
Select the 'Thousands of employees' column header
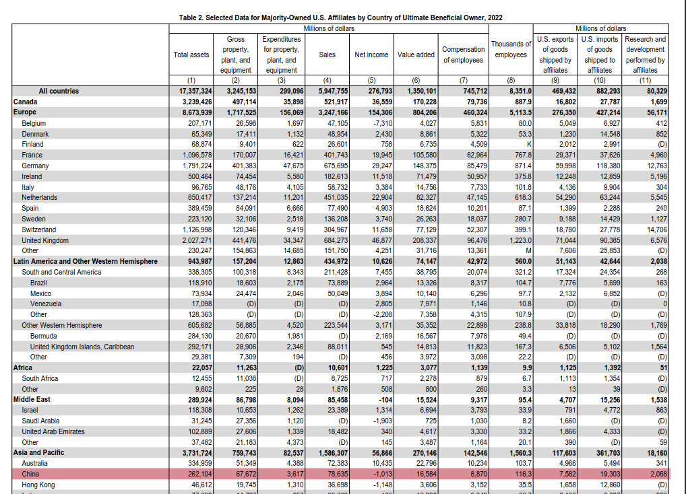point(511,49)
